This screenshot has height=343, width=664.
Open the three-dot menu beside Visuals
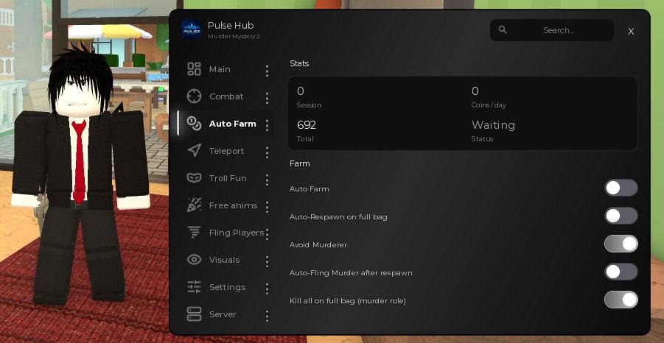coord(267,261)
